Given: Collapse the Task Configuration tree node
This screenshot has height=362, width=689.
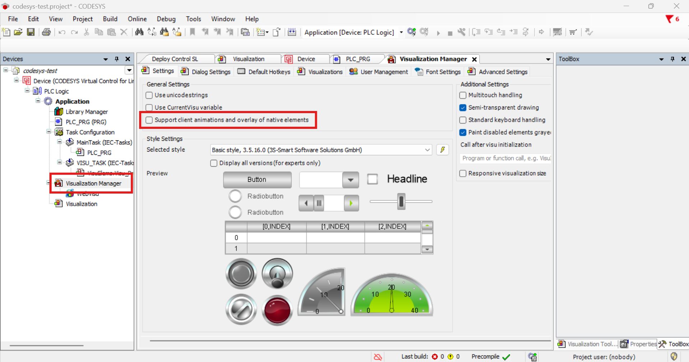Looking at the screenshot, I should point(49,132).
